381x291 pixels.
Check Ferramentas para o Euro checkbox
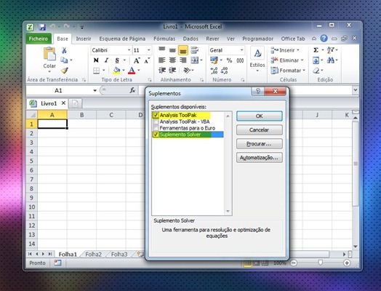[x=156, y=128]
